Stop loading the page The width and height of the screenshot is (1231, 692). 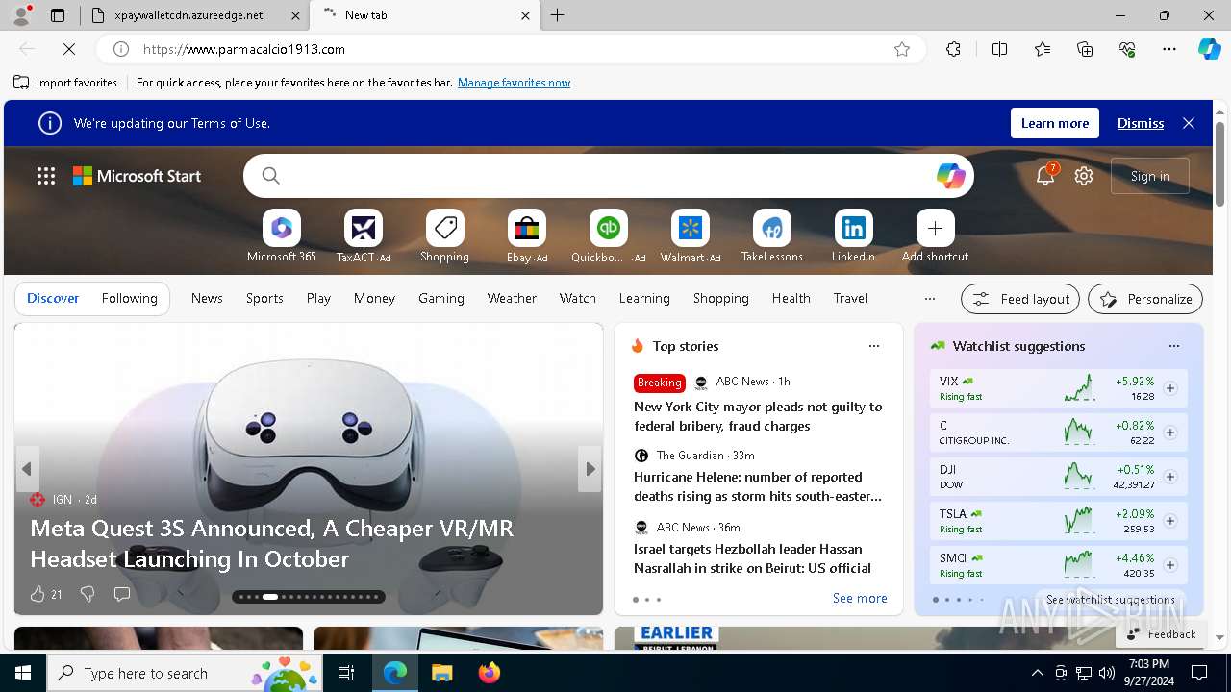69,49
